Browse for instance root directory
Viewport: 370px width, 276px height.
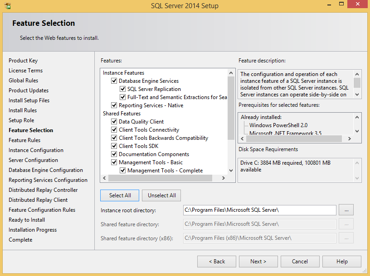346,210
